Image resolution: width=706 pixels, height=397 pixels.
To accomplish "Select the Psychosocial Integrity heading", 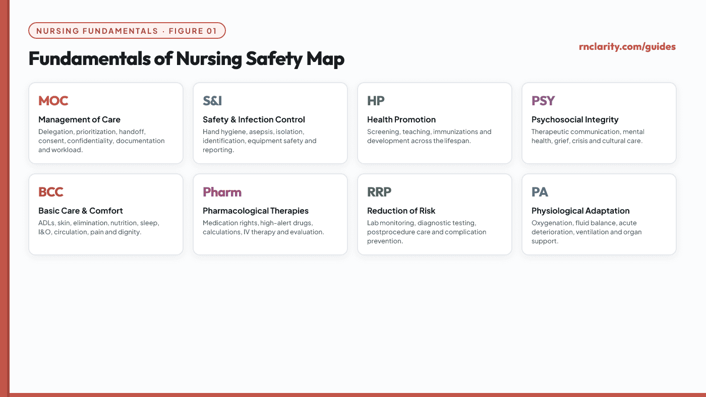I will pos(575,119).
